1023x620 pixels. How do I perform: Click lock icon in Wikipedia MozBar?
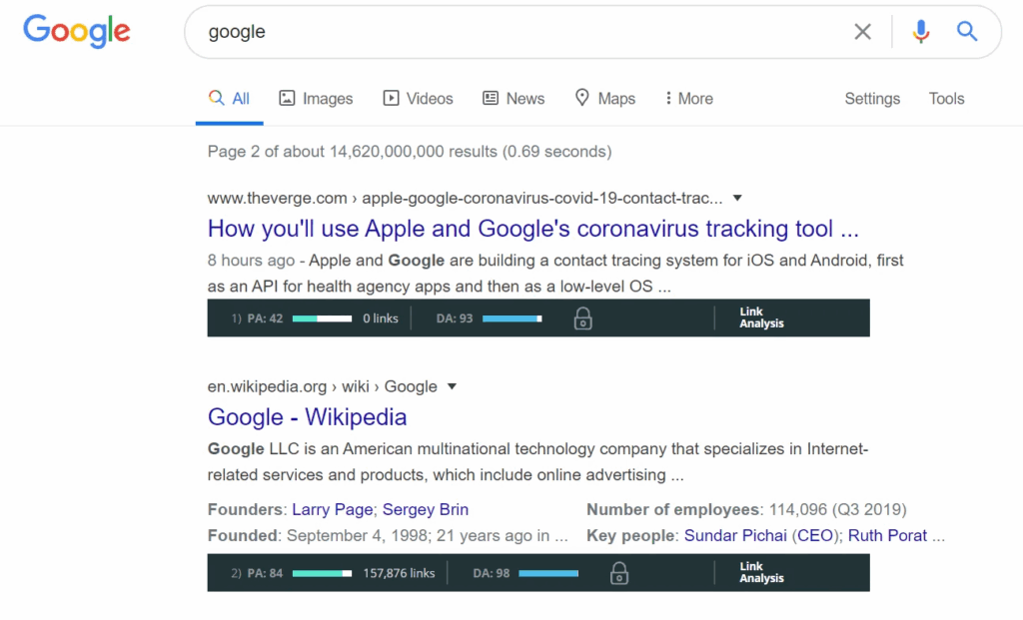619,573
